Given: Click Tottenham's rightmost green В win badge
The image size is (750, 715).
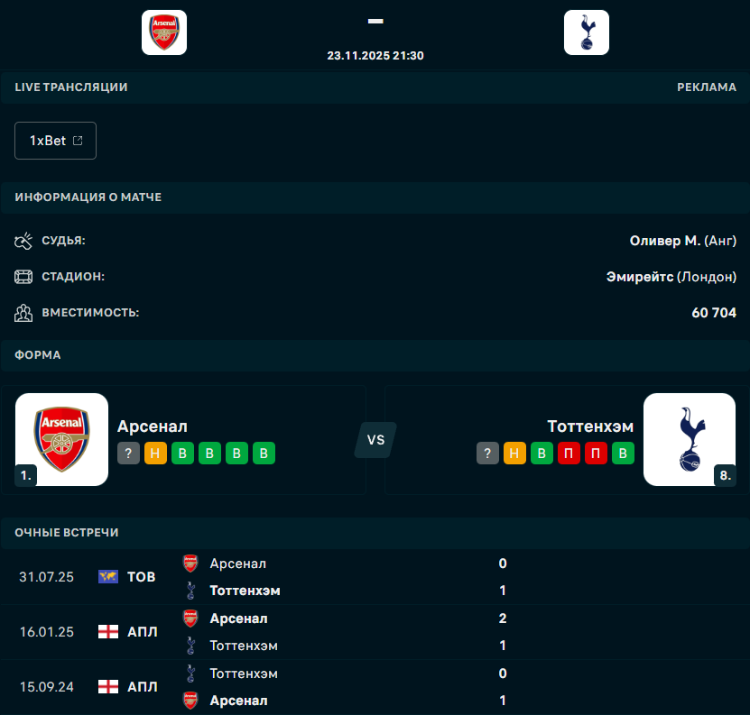Looking at the screenshot, I should 623,454.
